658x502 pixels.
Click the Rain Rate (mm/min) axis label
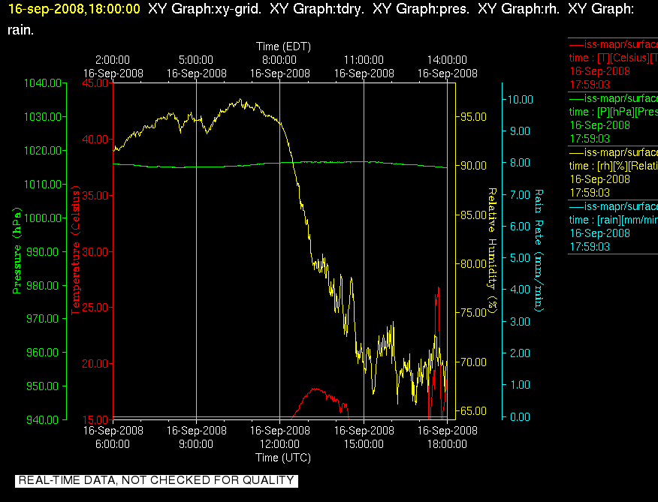click(538, 251)
